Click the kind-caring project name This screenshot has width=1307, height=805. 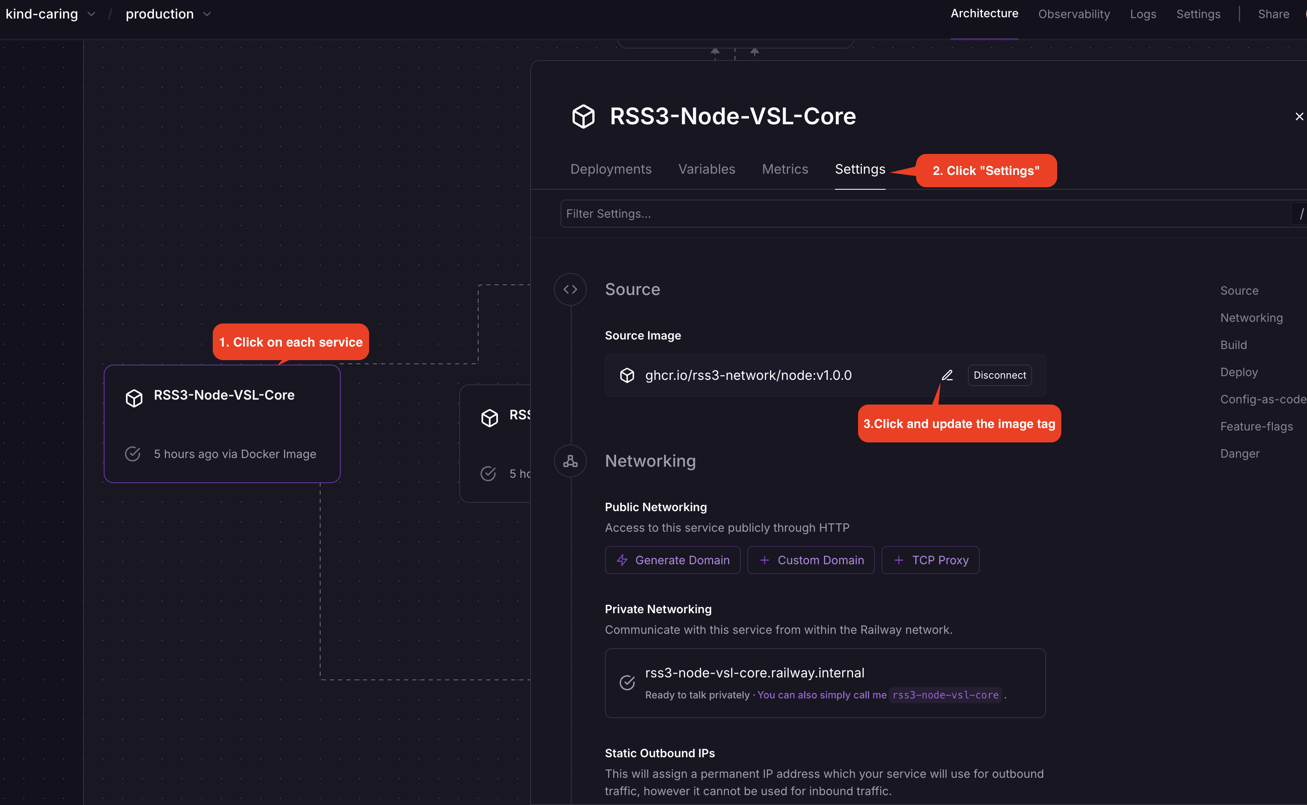[42, 14]
